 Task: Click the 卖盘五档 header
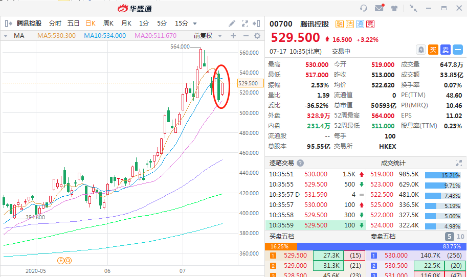click(383, 237)
